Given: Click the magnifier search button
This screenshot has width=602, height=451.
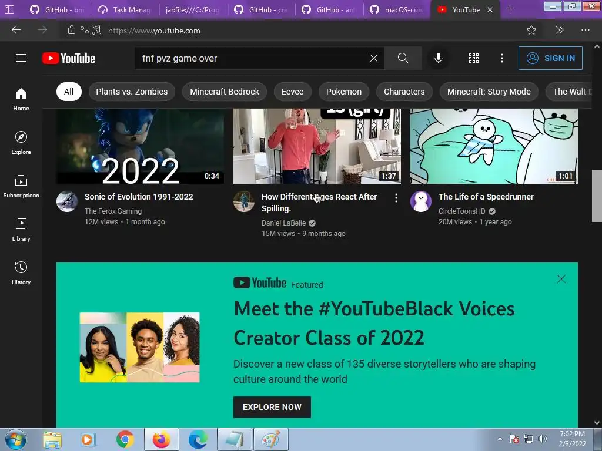Looking at the screenshot, I should coord(403,58).
